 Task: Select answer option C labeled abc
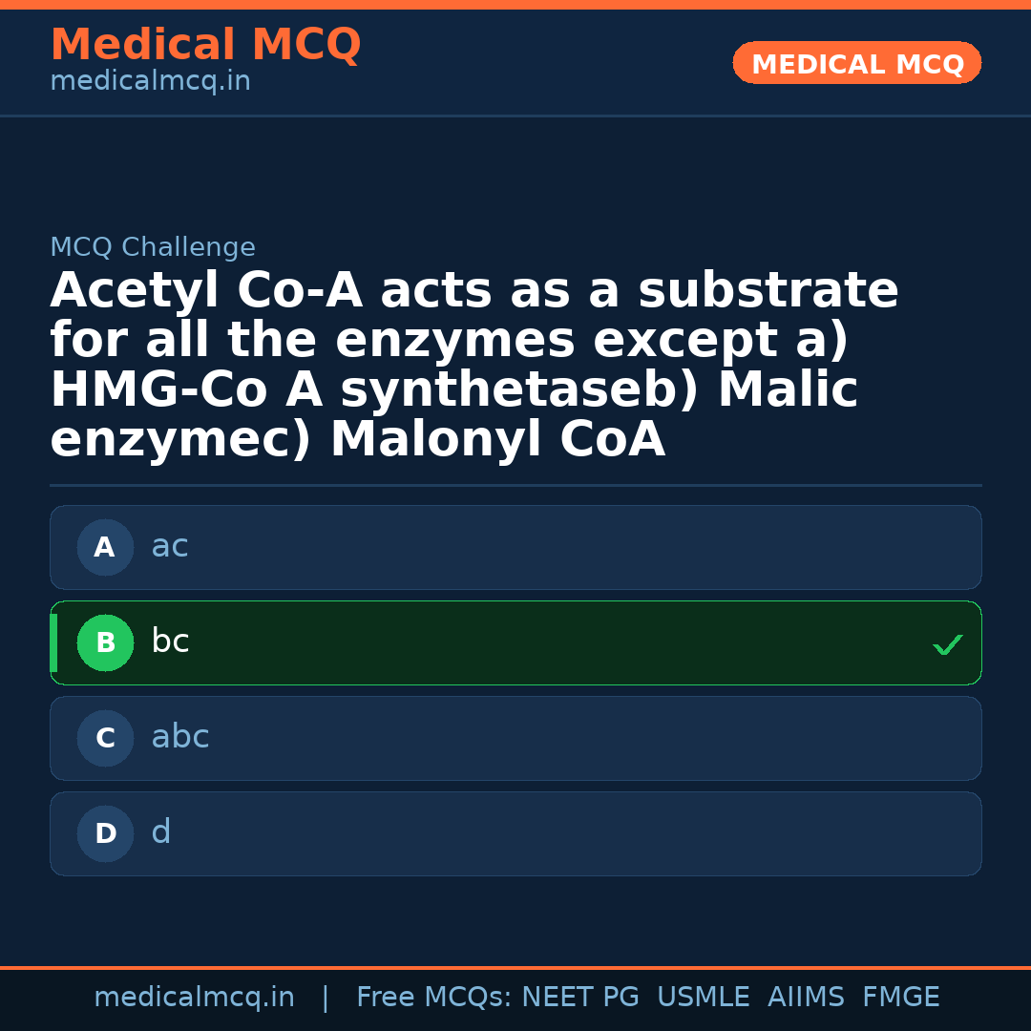[x=515, y=738]
